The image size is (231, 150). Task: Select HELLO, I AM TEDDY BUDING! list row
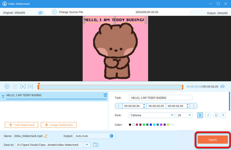(x=54, y=96)
